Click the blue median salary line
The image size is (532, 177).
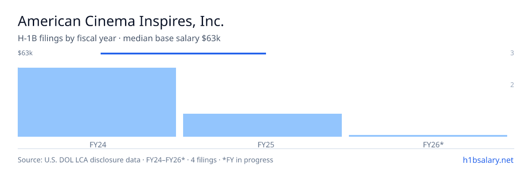pyautogui.click(x=183, y=54)
